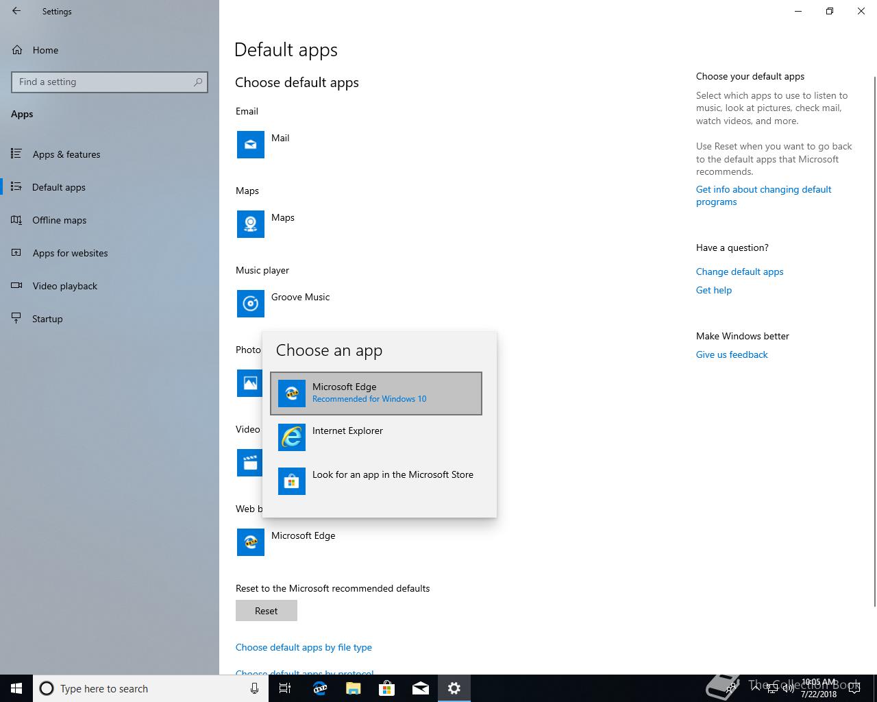The height and width of the screenshot is (702, 877).
Task: Click the Groove Music label
Action: click(300, 297)
